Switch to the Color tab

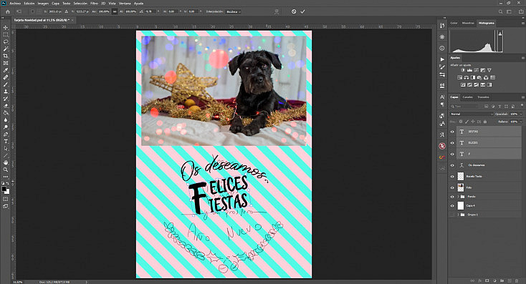[454, 23]
